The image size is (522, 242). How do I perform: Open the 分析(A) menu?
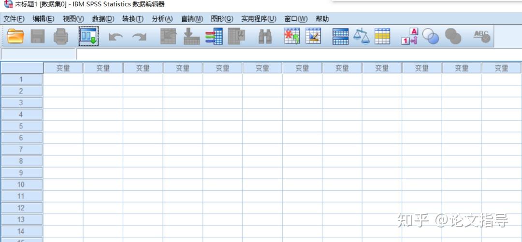[x=162, y=19]
